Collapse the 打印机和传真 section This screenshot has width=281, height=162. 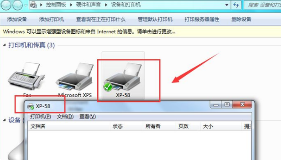click(x=4, y=45)
